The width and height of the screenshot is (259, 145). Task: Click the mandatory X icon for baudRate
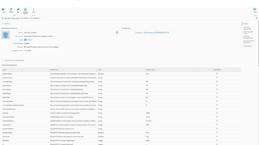pyautogui.click(x=217, y=140)
